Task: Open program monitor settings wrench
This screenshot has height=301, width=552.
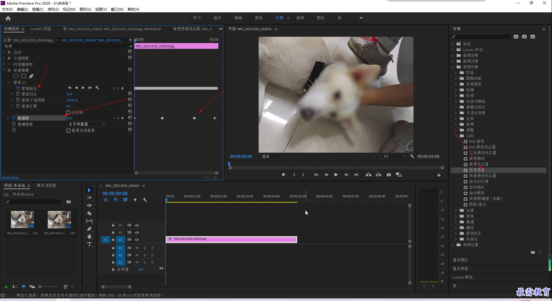Action: (412, 156)
